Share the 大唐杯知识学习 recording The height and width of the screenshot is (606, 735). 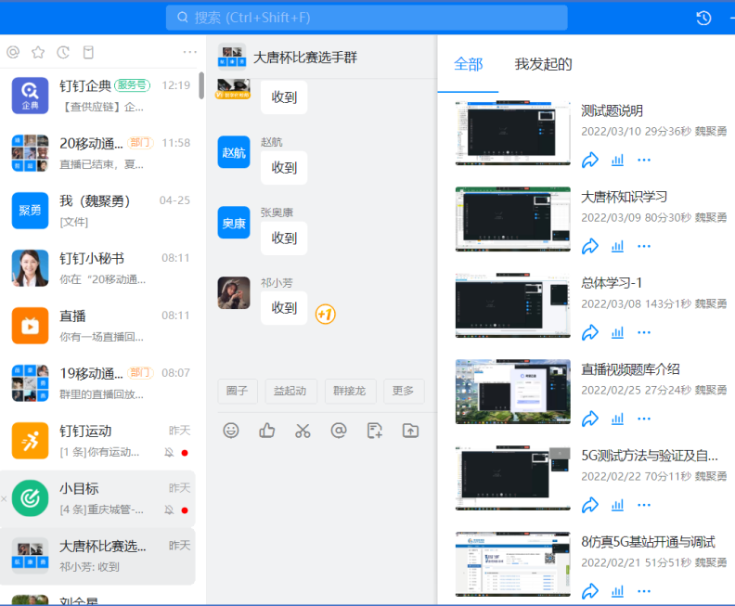pyautogui.click(x=589, y=246)
